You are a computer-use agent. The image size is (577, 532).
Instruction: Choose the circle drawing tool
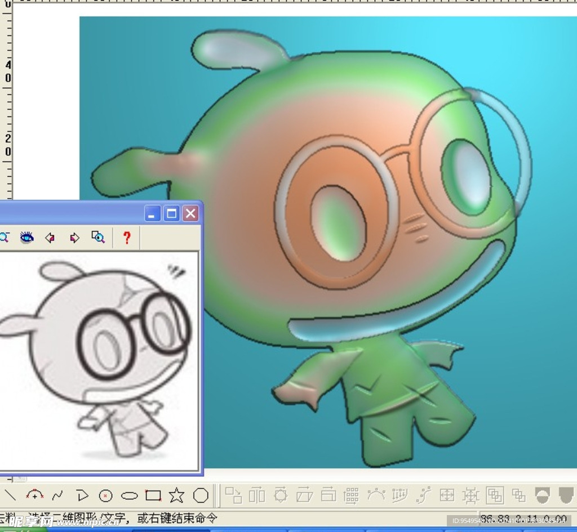[105, 496]
